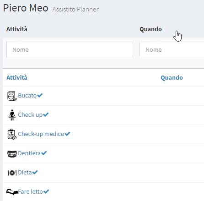Open the Dentiera activity link
Viewport: 204px width, 201px height.
(29, 153)
